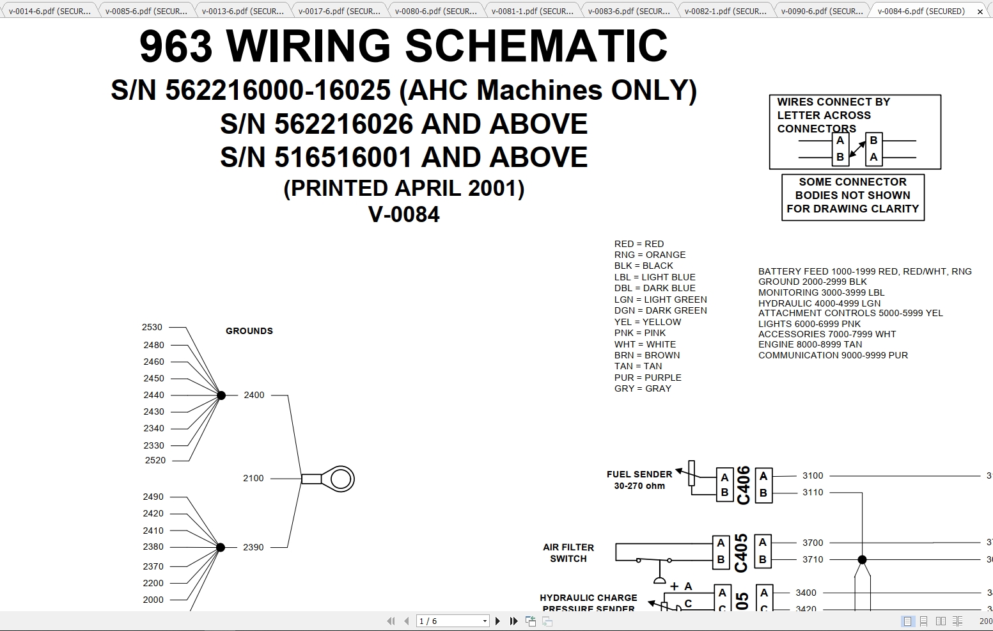The height and width of the screenshot is (631, 993).
Task: Open the v-0082-1.pdf tab
Action: click(x=726, y=10)
